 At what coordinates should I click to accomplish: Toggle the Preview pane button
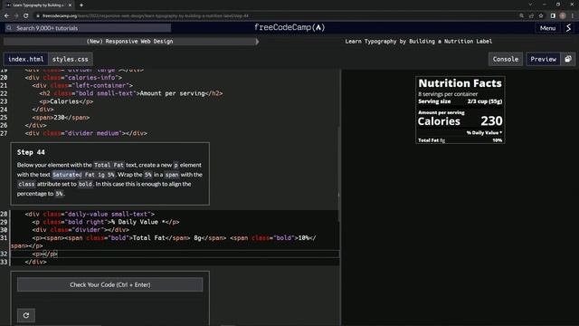point(543,59)
